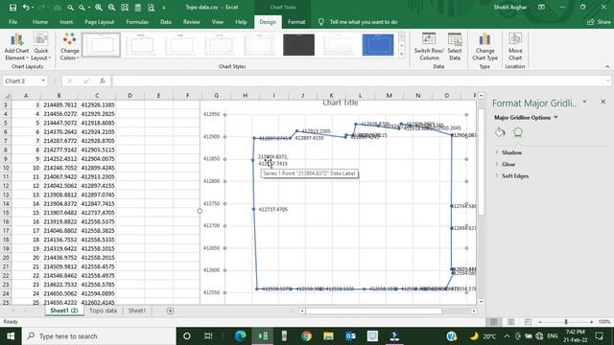Open Add Chart Element menu
The image size is (614, 345).
[x=16, y=47]
